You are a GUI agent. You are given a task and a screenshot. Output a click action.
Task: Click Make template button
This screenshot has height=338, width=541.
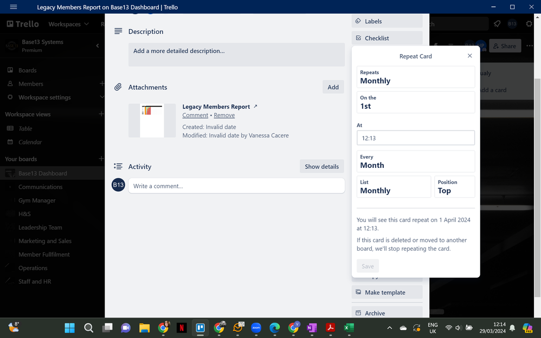[x=387, y=292]
